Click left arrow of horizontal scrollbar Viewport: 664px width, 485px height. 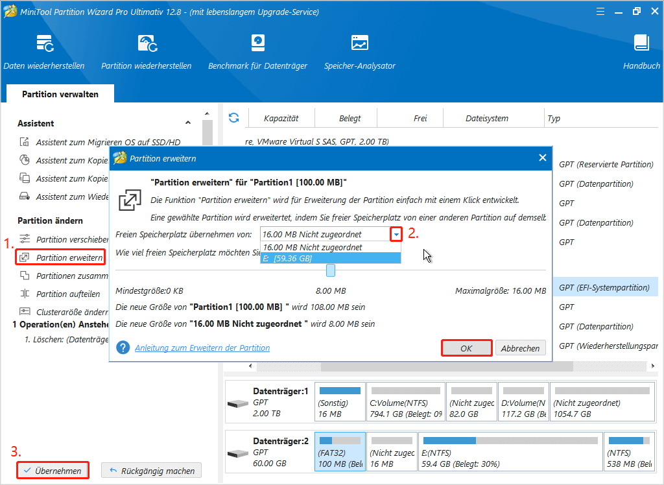[x=251, y=366]
